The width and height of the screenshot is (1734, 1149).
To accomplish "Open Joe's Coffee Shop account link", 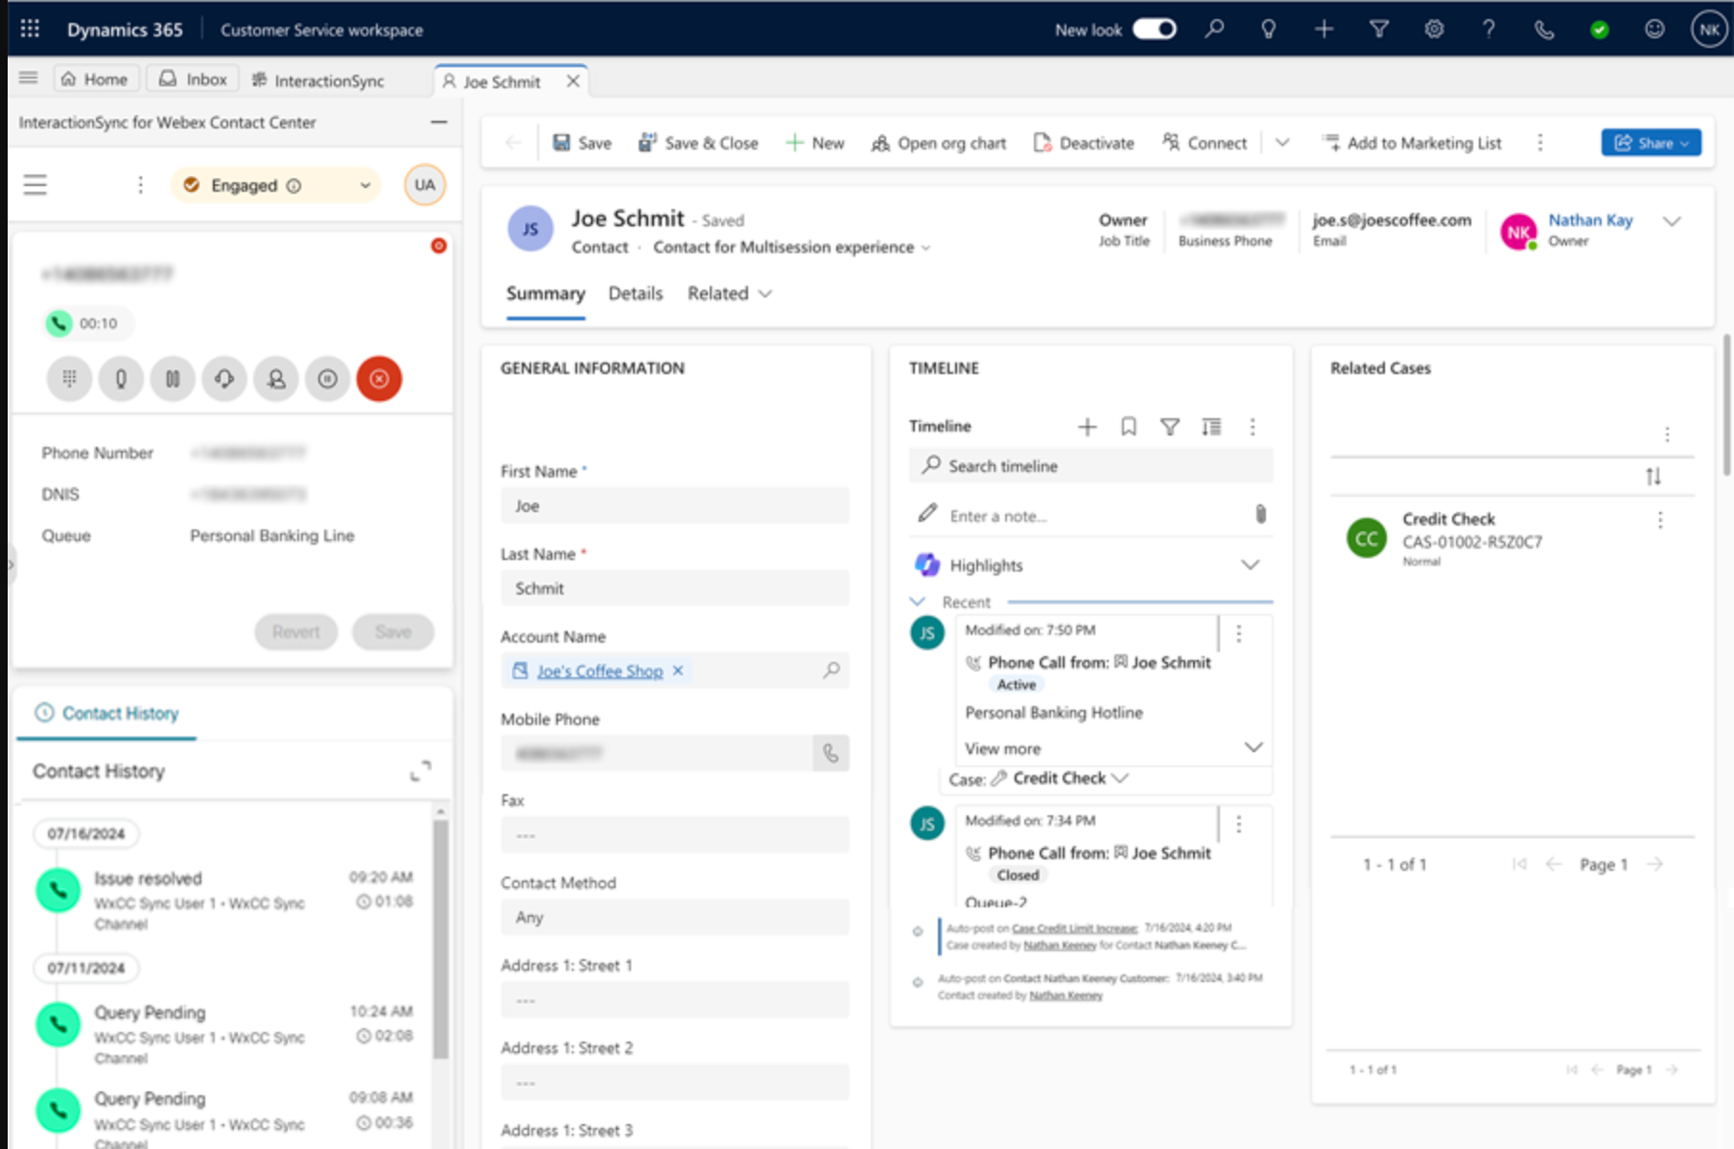I will click(x=599, y=671).
